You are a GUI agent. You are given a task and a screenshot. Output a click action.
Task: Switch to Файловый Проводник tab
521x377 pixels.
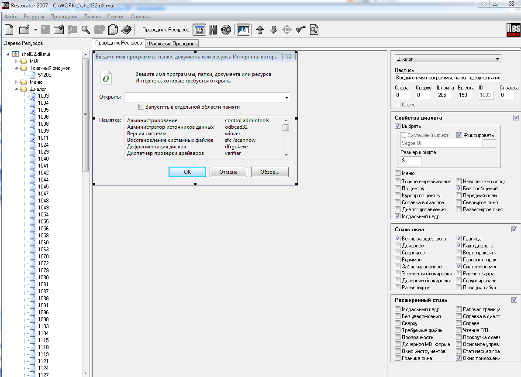(x=172, y=44)
